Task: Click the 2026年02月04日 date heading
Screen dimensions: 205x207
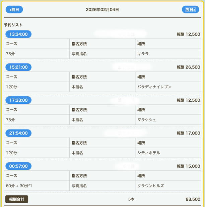Action: tap(102, 10)
